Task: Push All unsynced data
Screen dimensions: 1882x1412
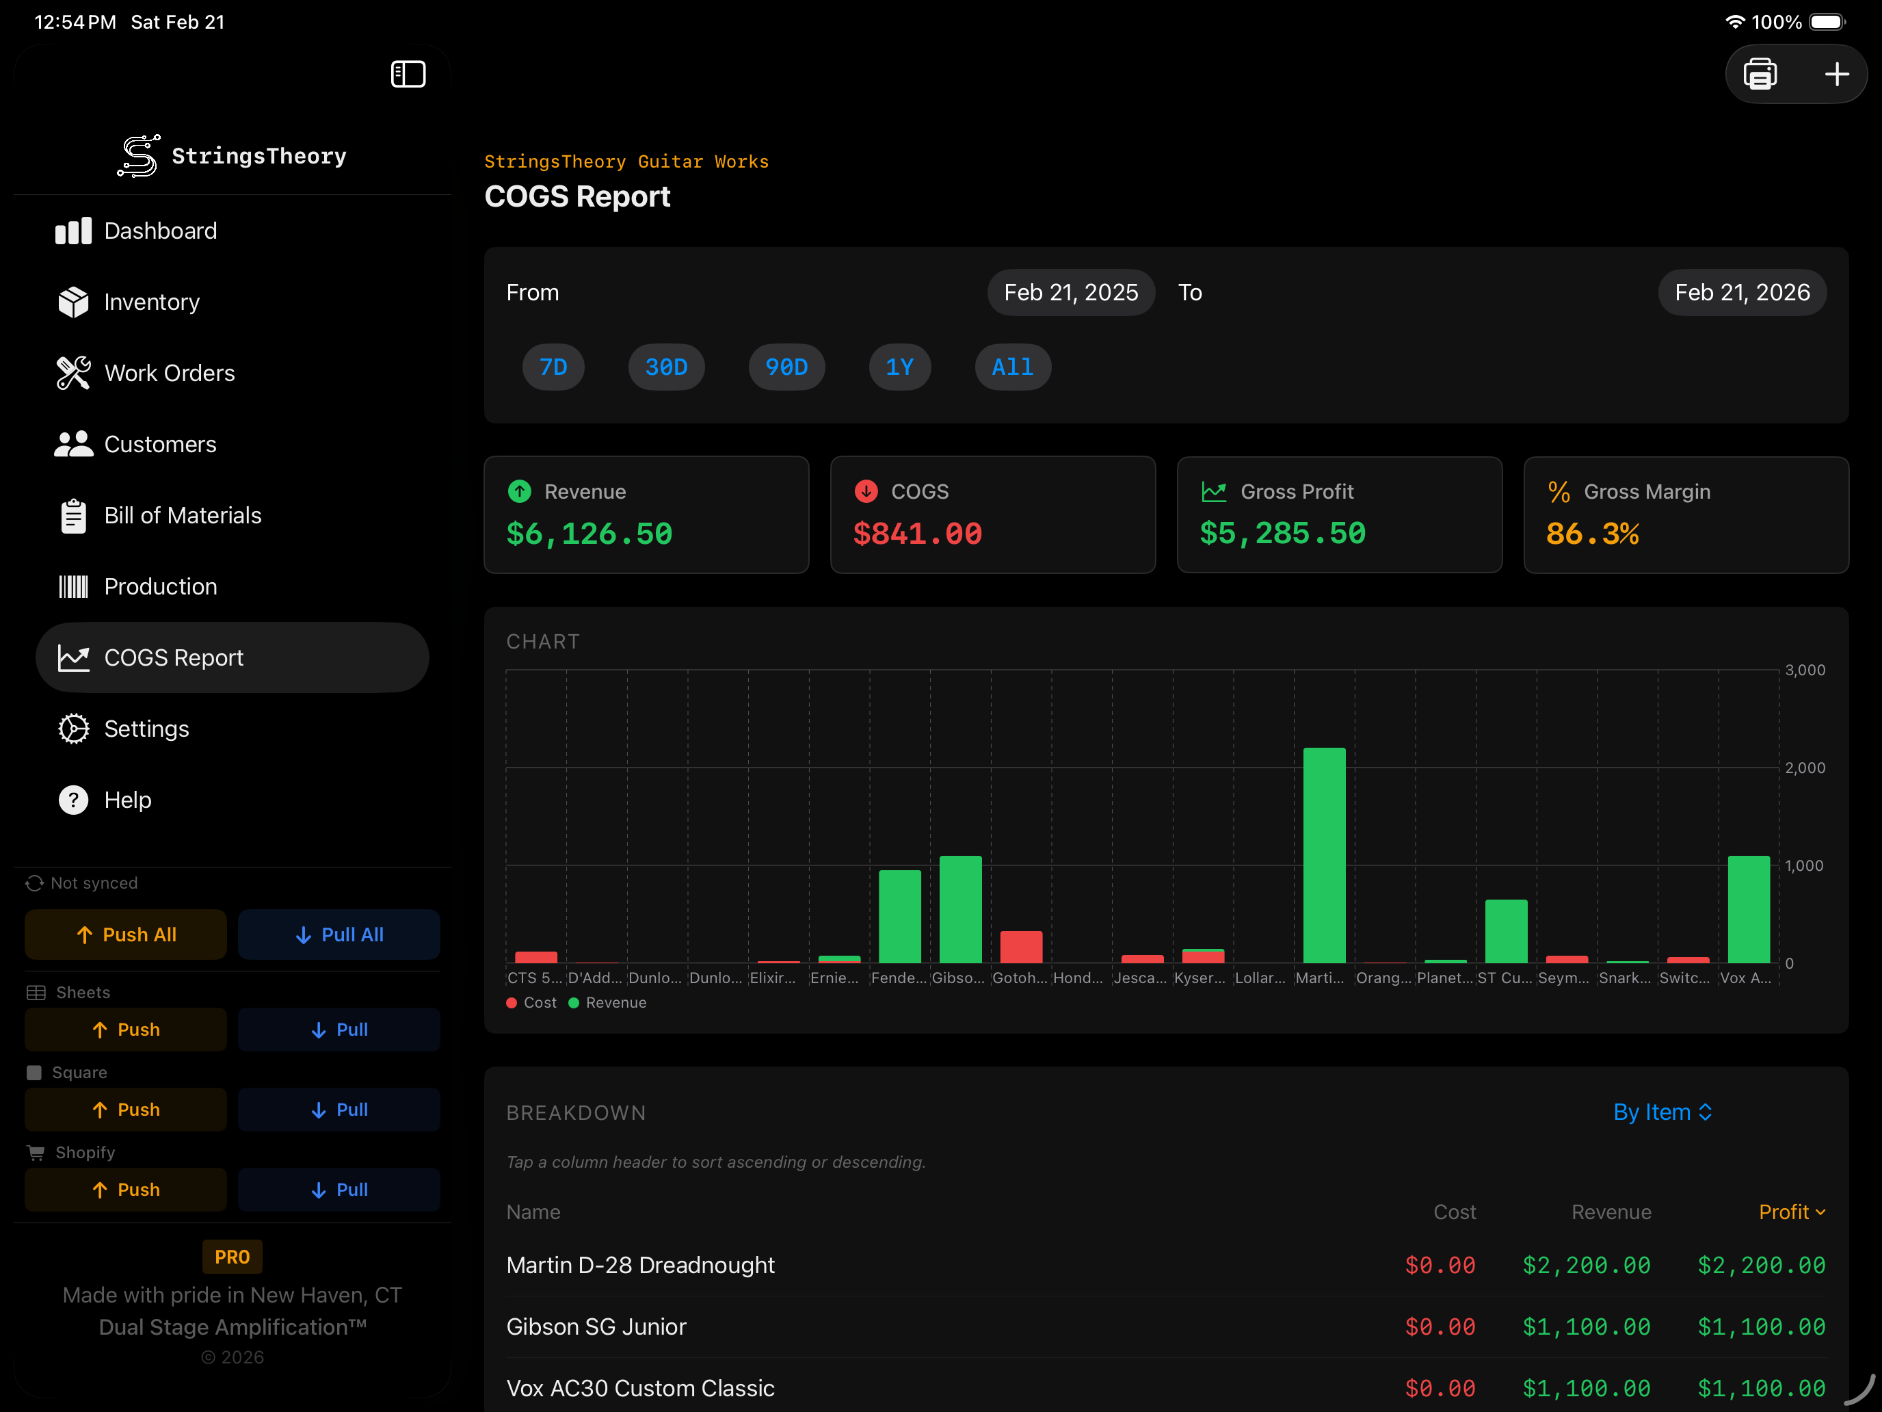Action: coord(125,934)
